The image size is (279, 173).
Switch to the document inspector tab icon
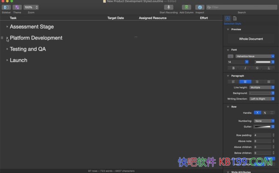click(x=235, y=18)
